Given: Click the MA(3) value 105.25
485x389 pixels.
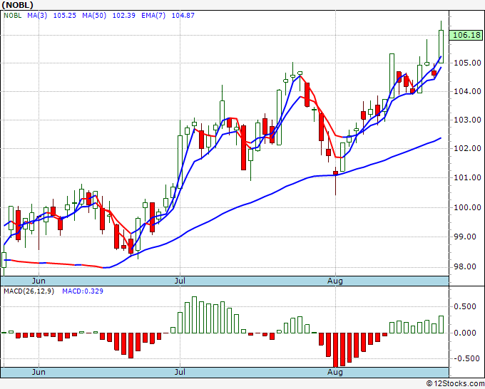Looking at the screenshot, I should [65, 16].
